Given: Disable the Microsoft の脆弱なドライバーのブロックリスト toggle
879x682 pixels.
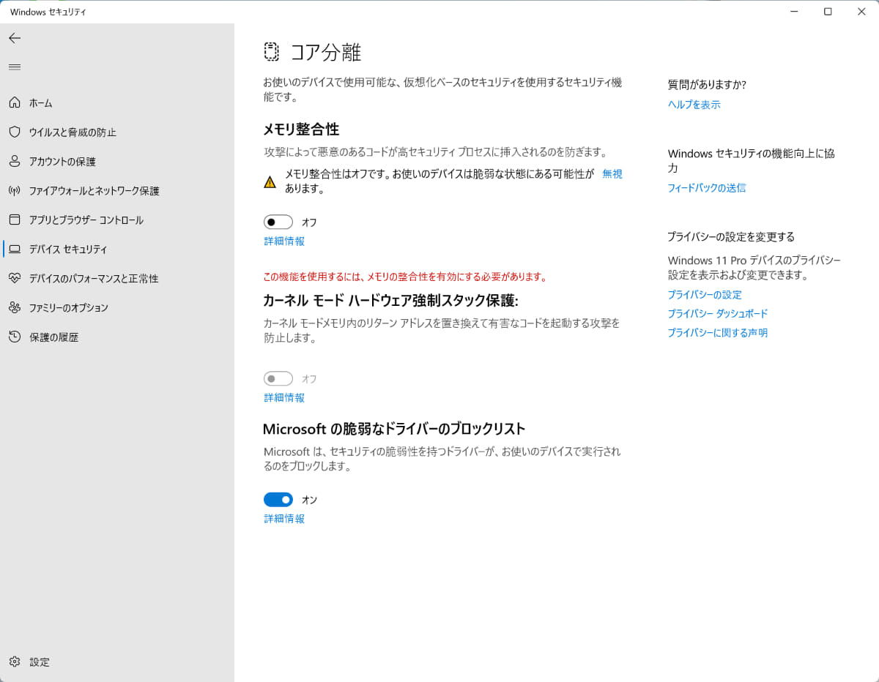Looking at the screenshot, I should 278,499.
